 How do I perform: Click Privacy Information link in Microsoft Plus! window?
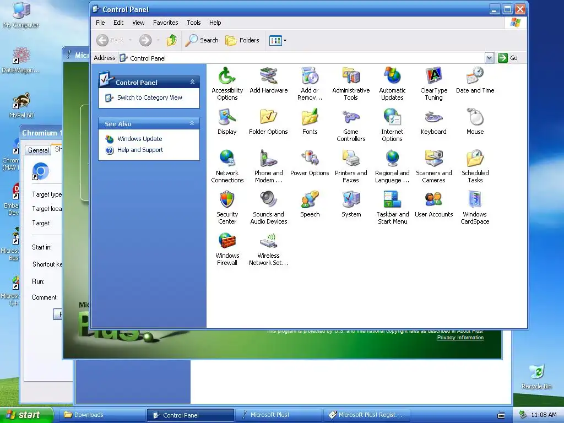point(460,338)
